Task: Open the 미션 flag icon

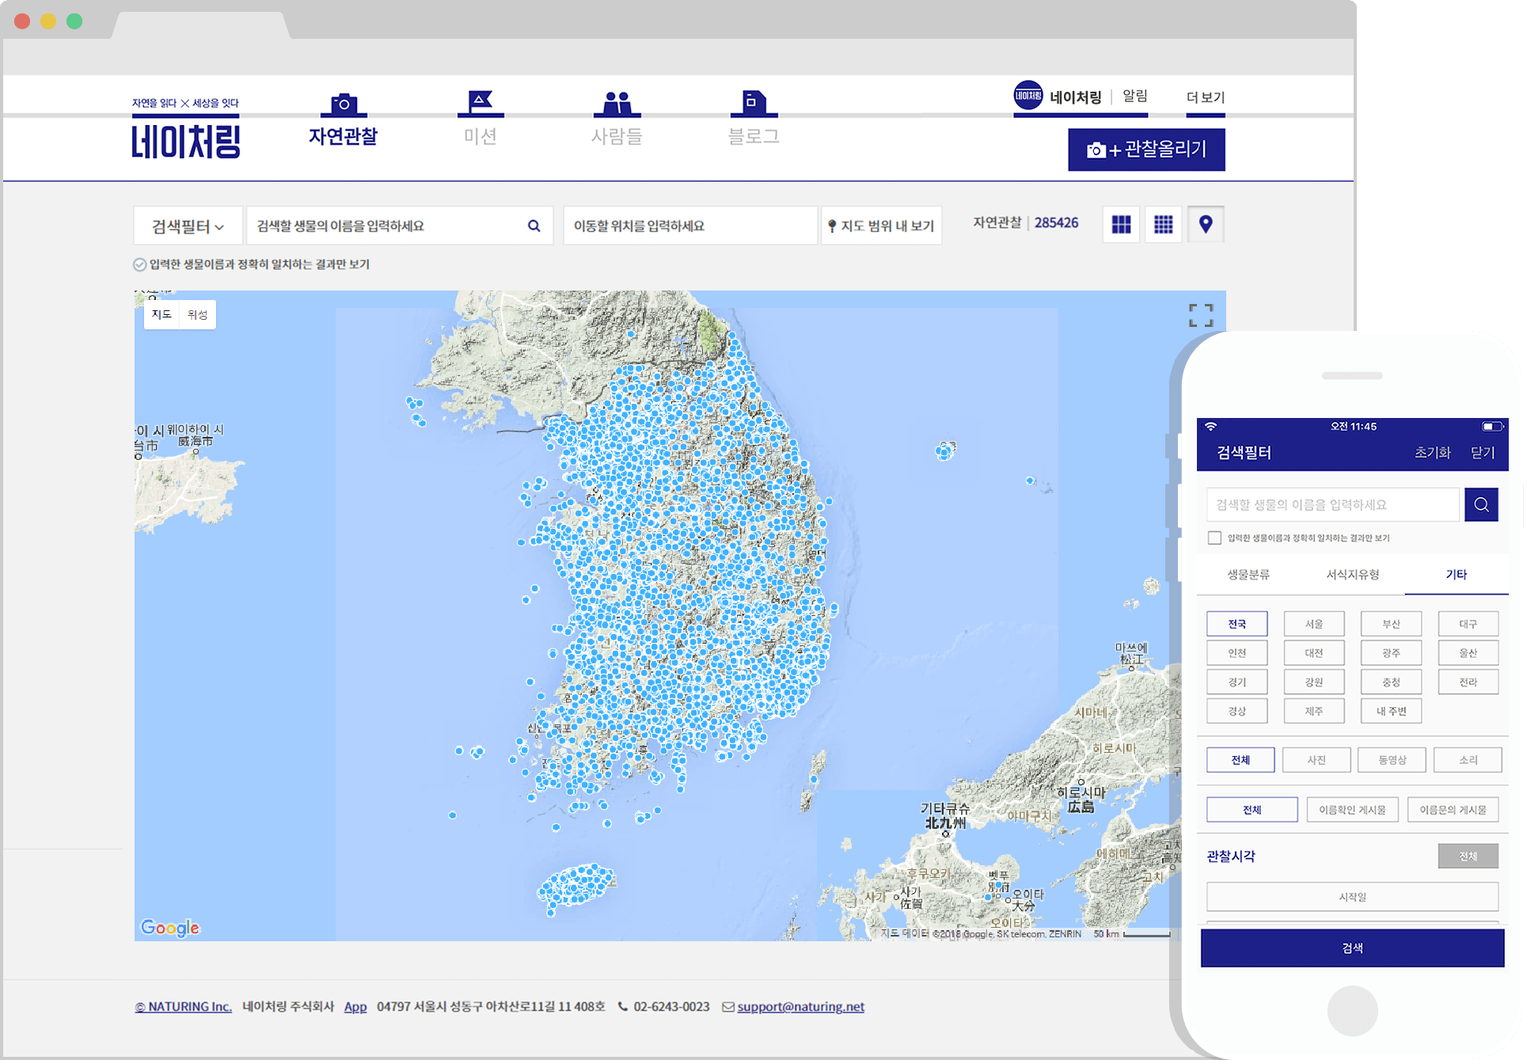Action: (x=480, y=102)
